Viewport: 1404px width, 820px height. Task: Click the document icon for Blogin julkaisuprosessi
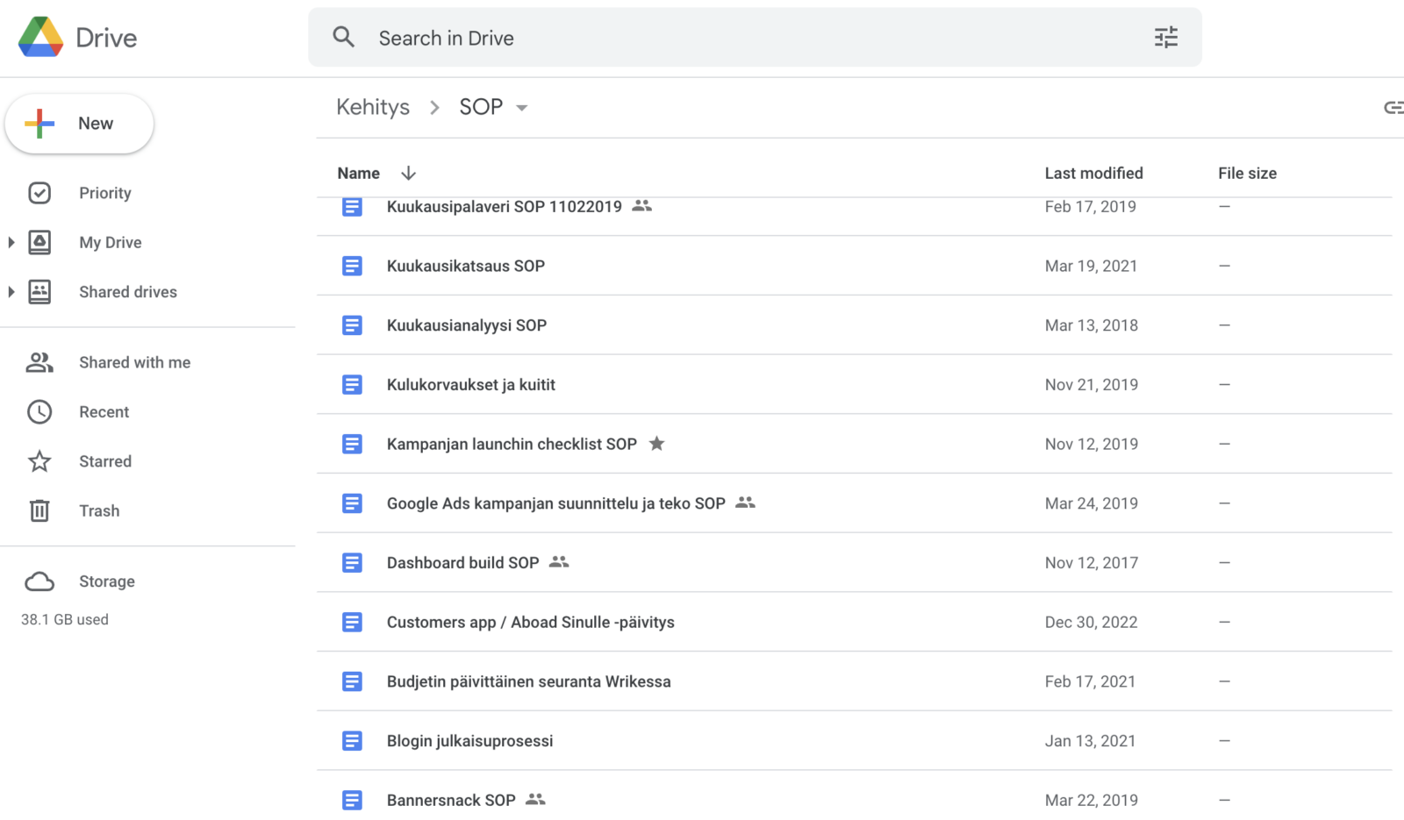352,741
